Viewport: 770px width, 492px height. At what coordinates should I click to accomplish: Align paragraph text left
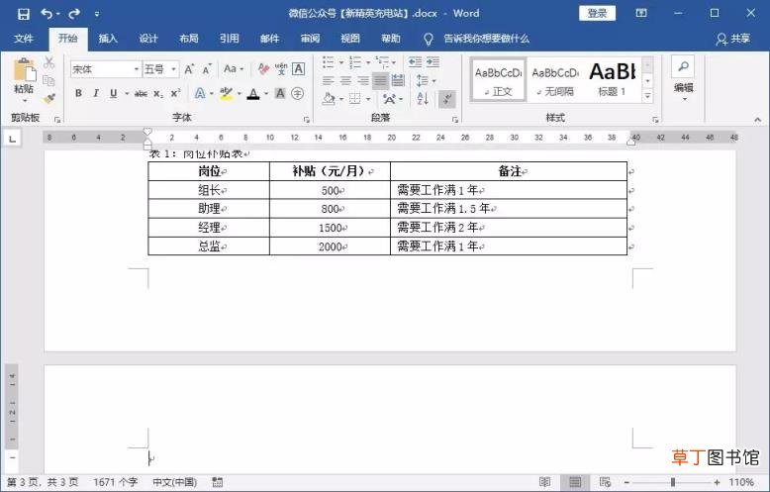(x=328, y=80)
